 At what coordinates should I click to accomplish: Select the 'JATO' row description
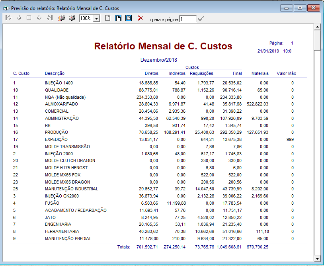pos(50,217)
